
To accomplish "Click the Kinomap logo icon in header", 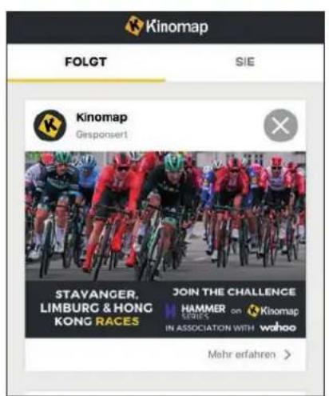I will (x=134, y=26).
